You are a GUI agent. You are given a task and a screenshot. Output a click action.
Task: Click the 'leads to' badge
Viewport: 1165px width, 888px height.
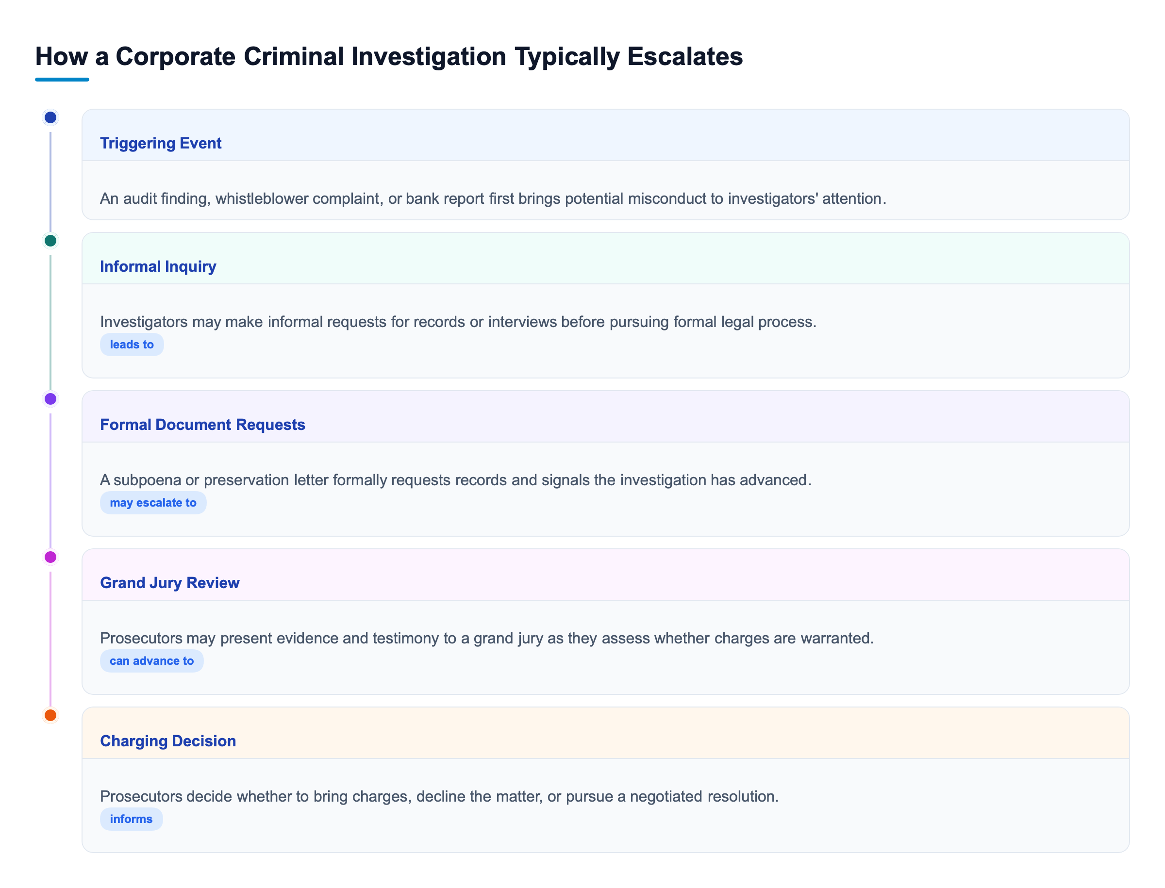pos(132,345)
